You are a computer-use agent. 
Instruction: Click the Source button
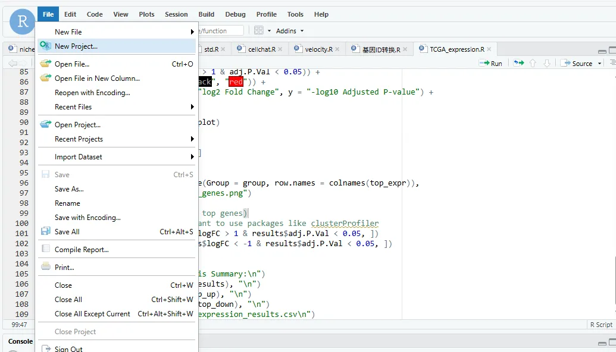click(577, 63)
